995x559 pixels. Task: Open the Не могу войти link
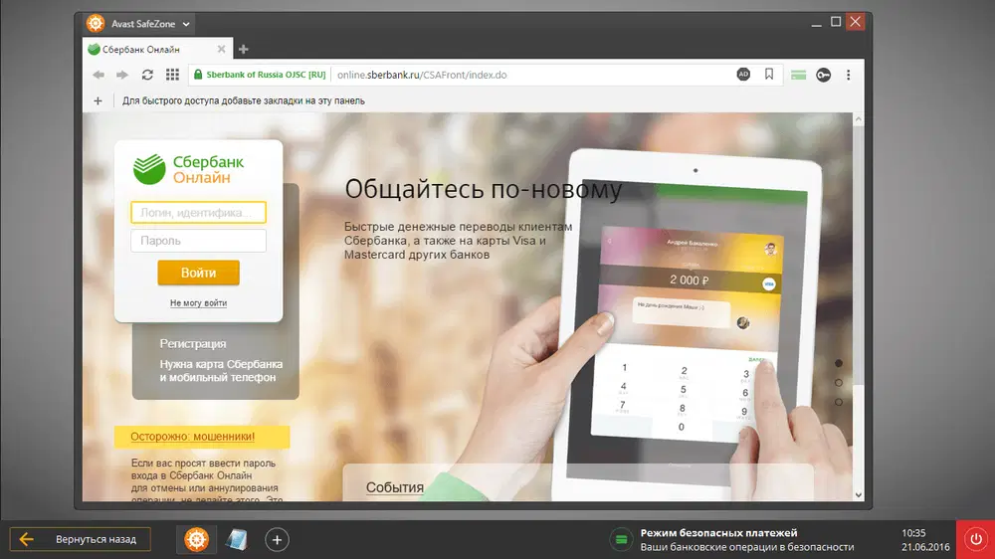(x=199, y=303)
